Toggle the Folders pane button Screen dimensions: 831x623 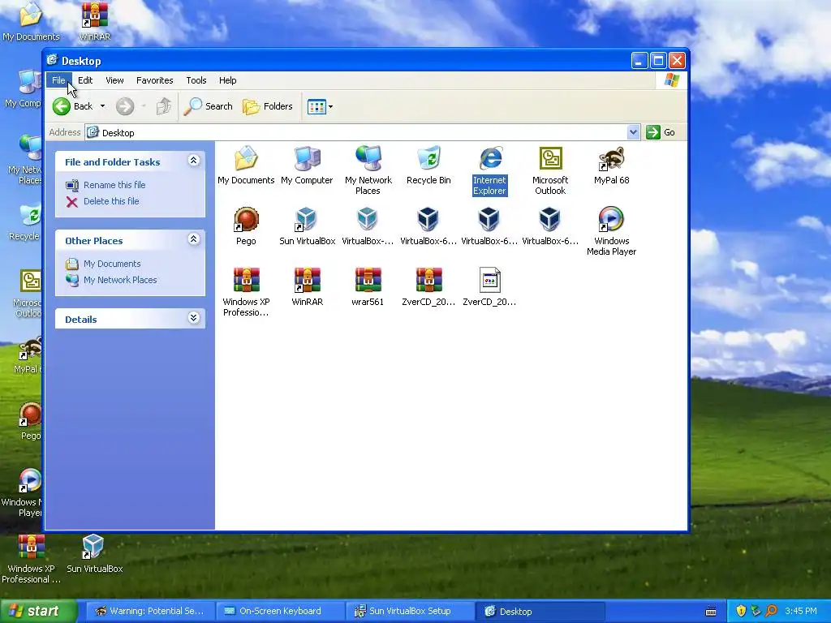tap(268, 106)
